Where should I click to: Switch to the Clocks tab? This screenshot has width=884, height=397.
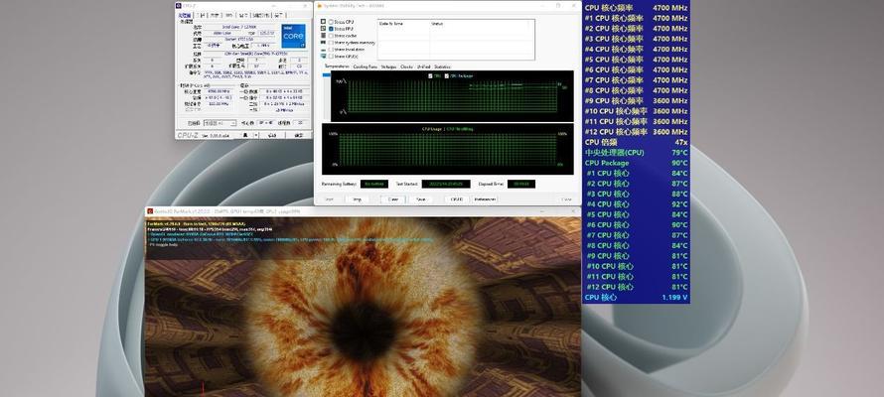(x=406, y=66)
